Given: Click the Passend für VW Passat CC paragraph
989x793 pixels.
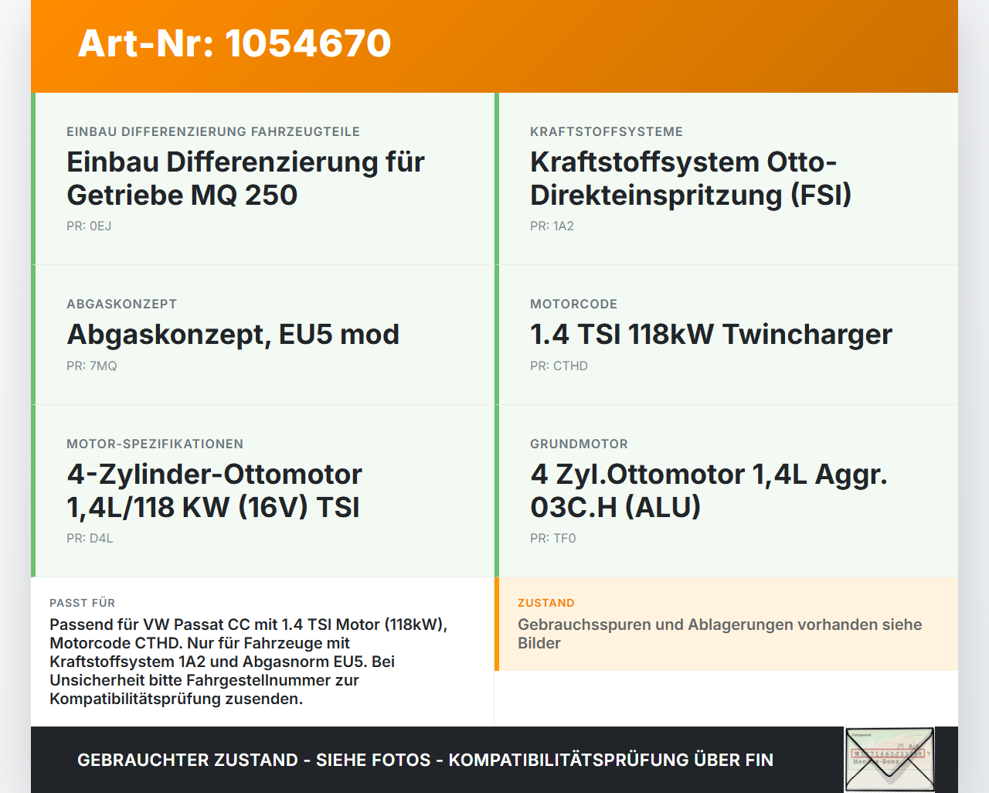Looking at the screenshot, I should pyautogui.click(x=249, y=662).
